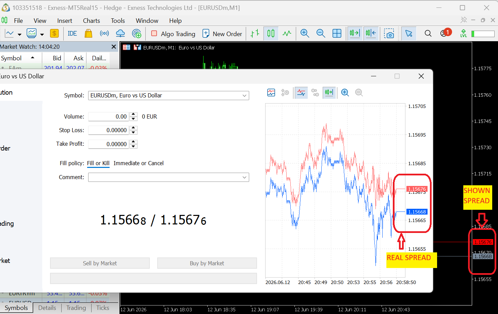Select Immediate or Cancel fill policy
This screenshot has width=498, height=314.
point(139,163)
